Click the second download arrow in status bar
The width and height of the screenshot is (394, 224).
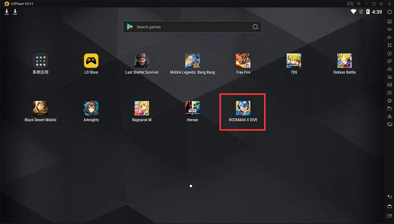point(15,12)
